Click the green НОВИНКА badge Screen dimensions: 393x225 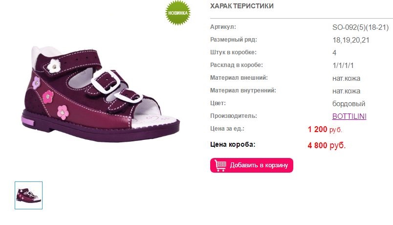point(178,13)
